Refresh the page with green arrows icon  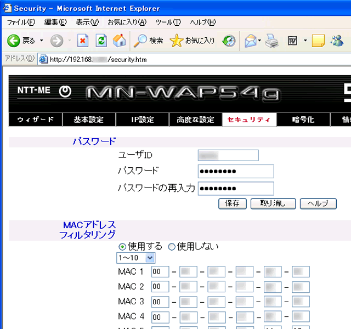click(x=101, y=41)
